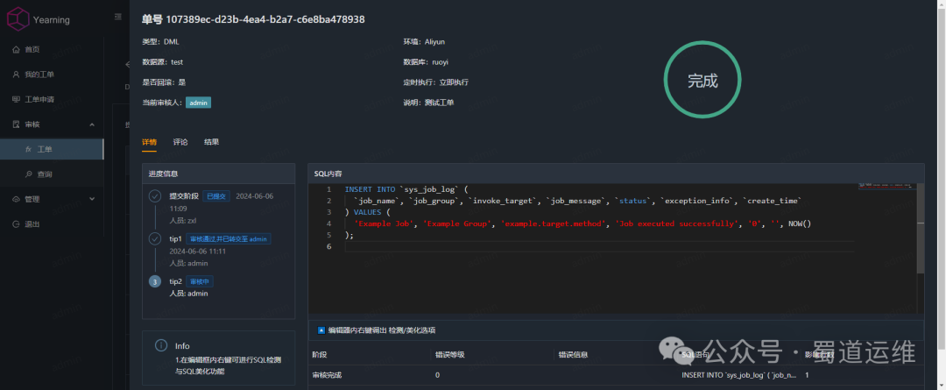Open 工单申请 via its monitor icon

(17, 99)
